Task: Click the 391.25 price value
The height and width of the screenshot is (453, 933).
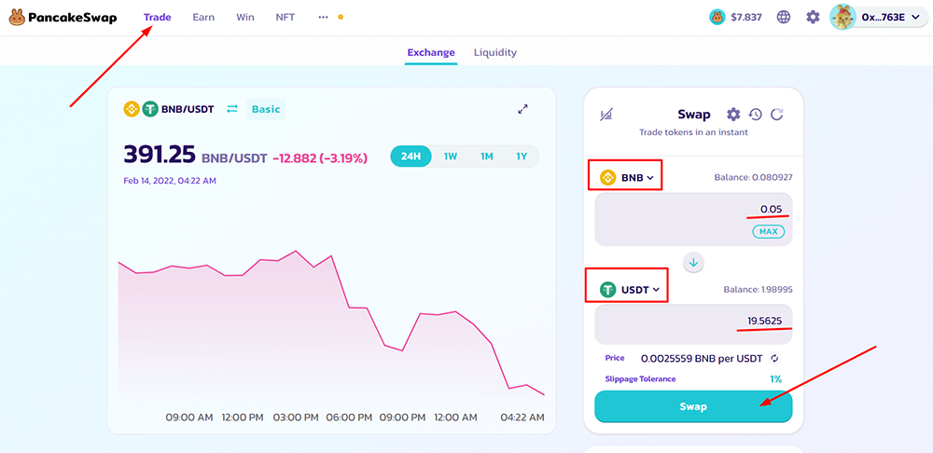Action: (x=160, y=155)
